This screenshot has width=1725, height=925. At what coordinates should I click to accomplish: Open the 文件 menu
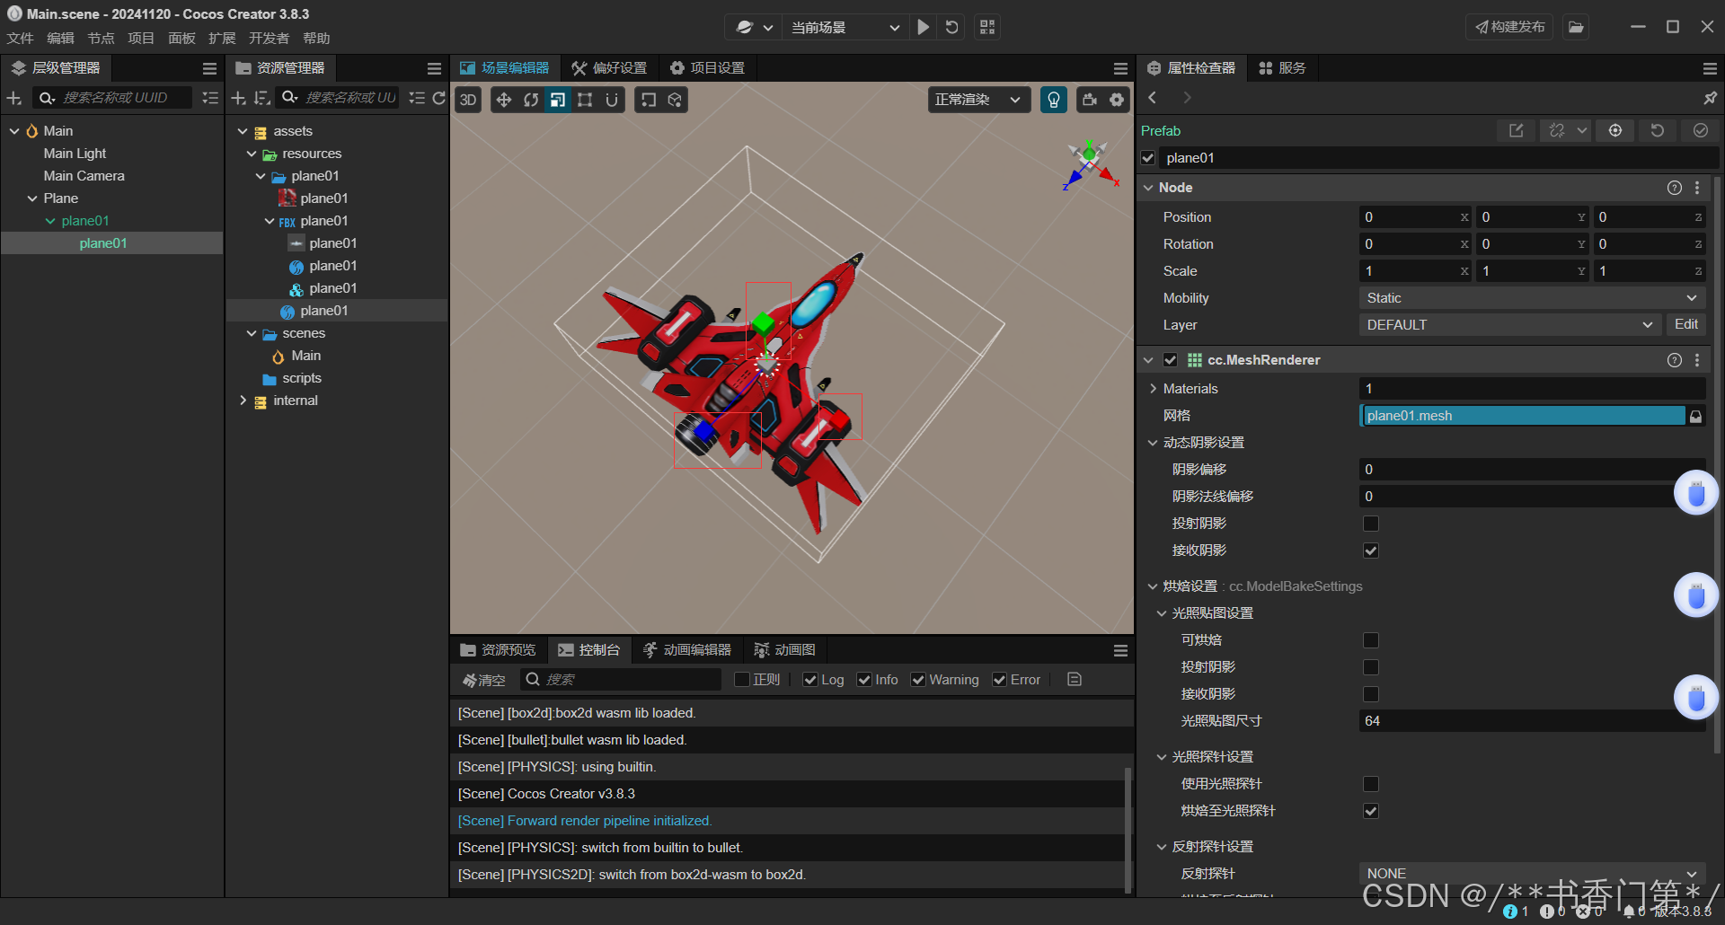(20, 38)
